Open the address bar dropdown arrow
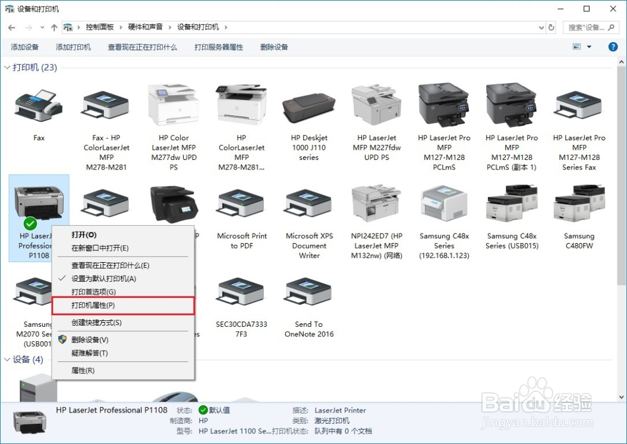 click(x=541, y=27)
